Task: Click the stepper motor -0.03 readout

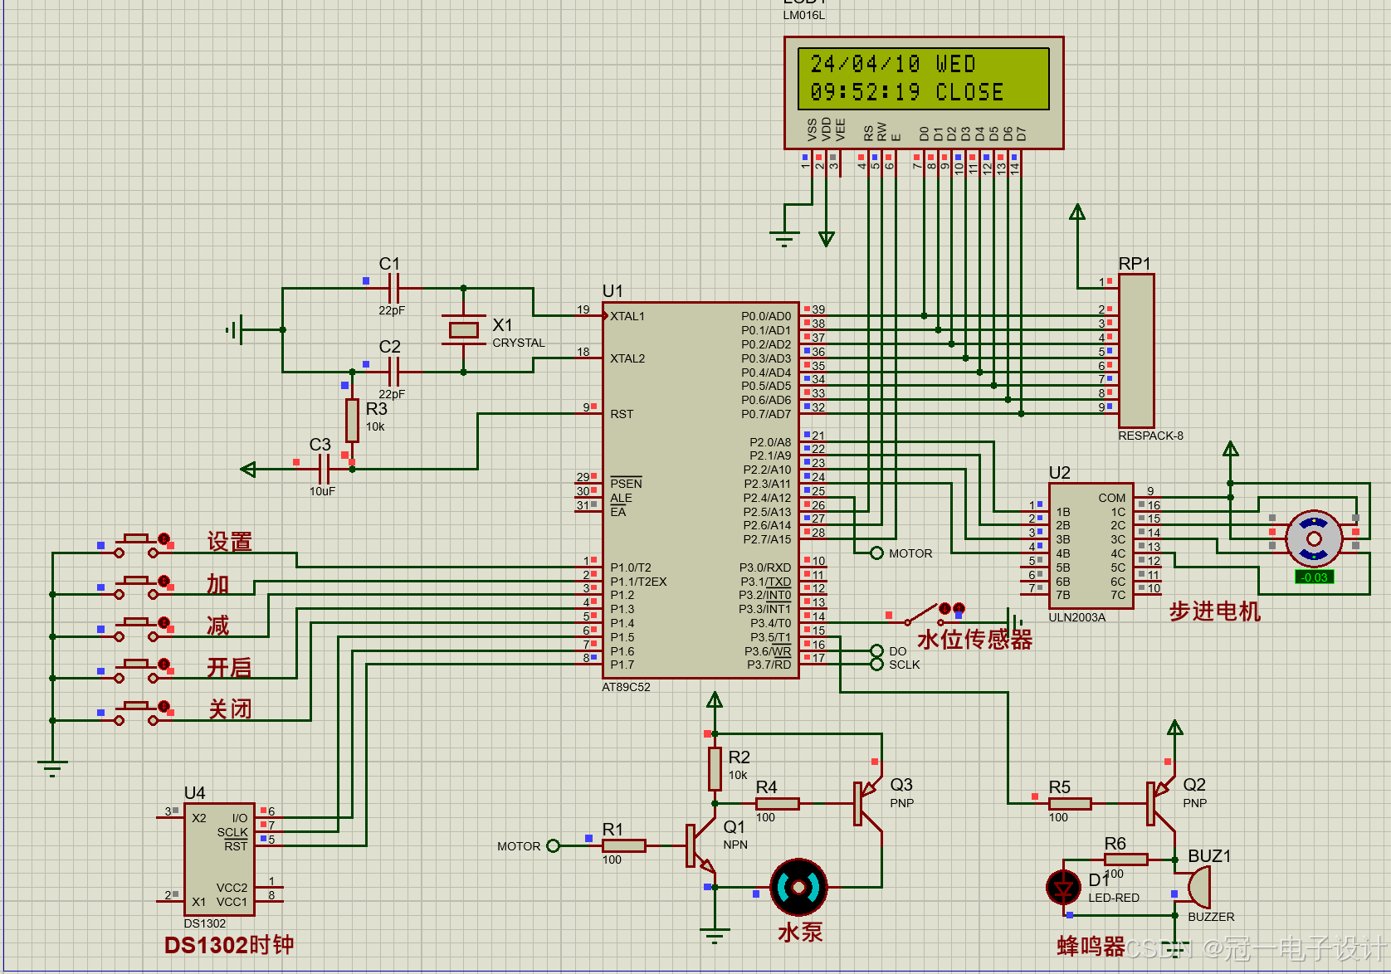Action: tap(1314, 577)
